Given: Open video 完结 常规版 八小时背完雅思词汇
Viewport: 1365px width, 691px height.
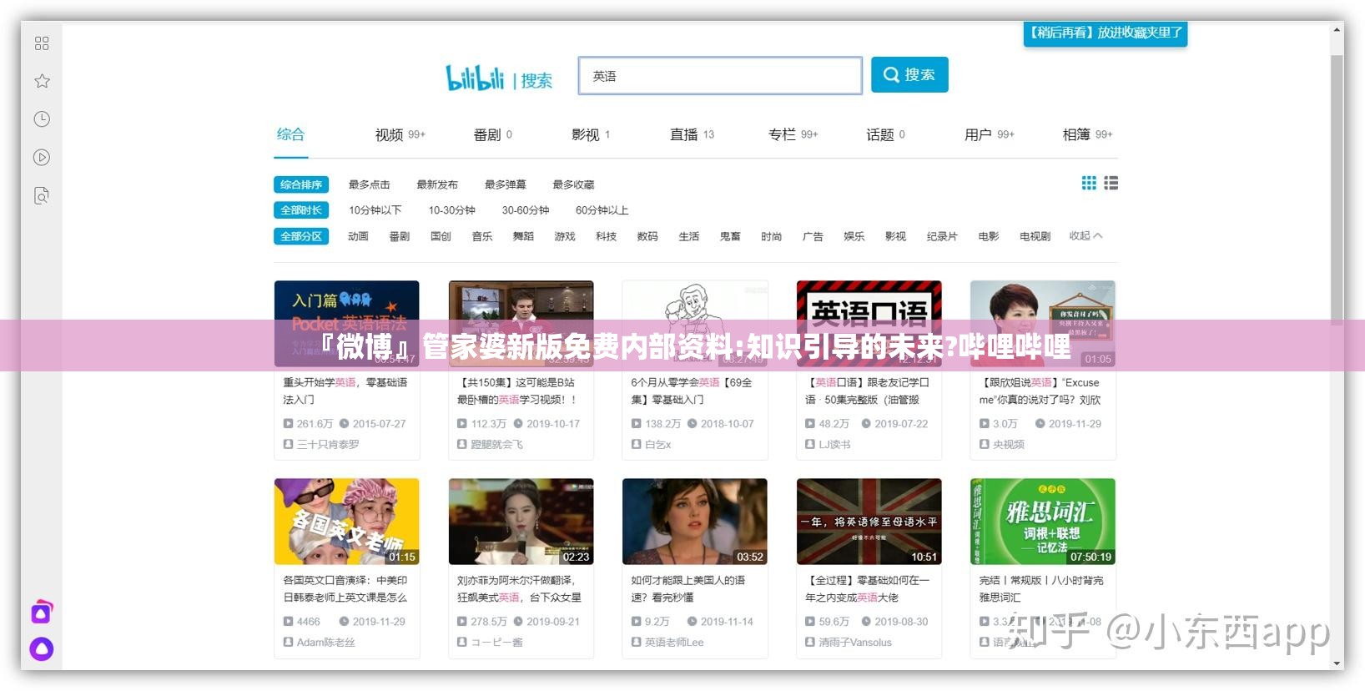Looking at the screenshot, I should click(1041, 588).
